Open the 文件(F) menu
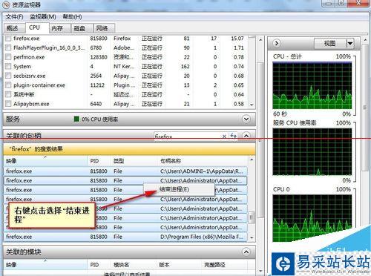Viewport: 371px width, 276px height. click(14, 16)
